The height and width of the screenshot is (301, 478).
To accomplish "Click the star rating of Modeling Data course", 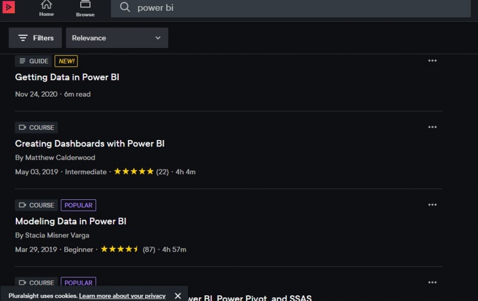I will (120, 249).
